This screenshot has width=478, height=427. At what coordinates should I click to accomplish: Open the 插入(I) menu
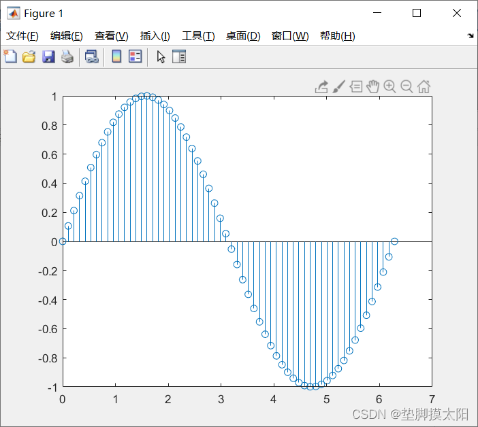(x=155, y=36)
